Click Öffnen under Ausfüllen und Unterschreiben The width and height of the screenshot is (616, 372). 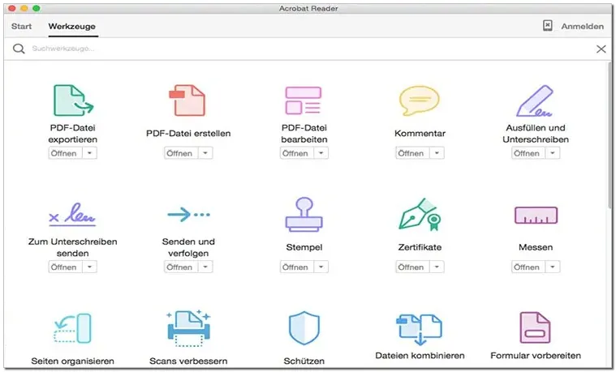pyautogui.click(x=528, y=153)
